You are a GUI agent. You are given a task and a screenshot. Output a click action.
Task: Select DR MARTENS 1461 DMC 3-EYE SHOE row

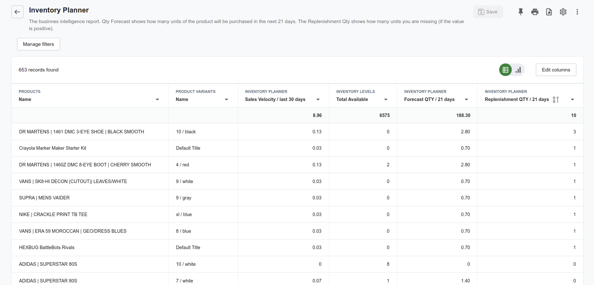297,132
